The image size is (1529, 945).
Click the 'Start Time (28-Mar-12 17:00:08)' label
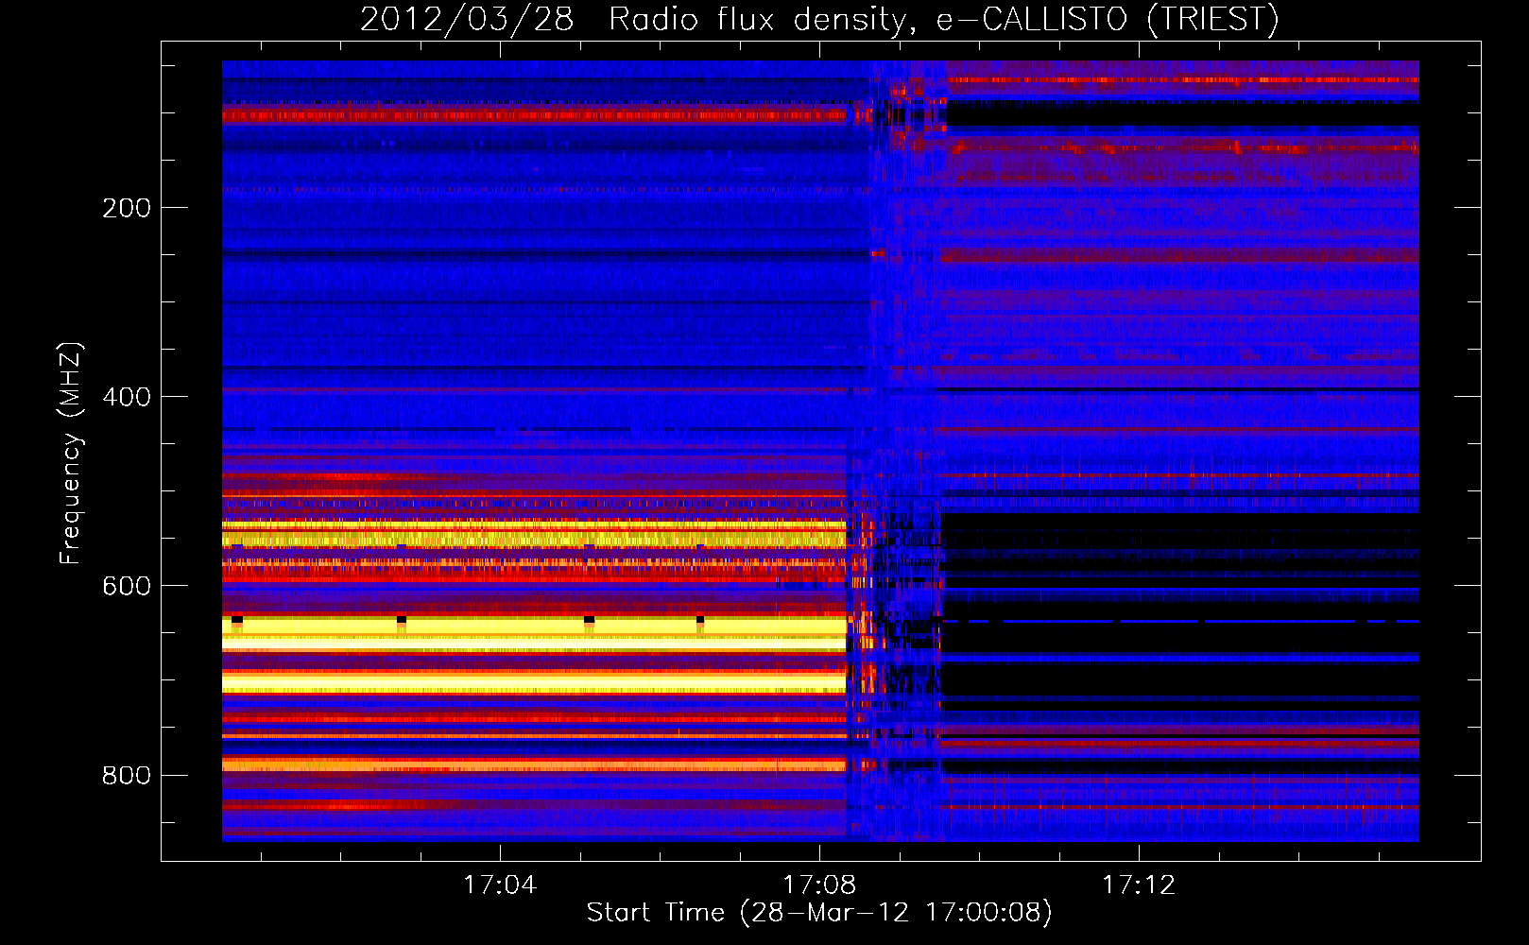click(819, 913)
